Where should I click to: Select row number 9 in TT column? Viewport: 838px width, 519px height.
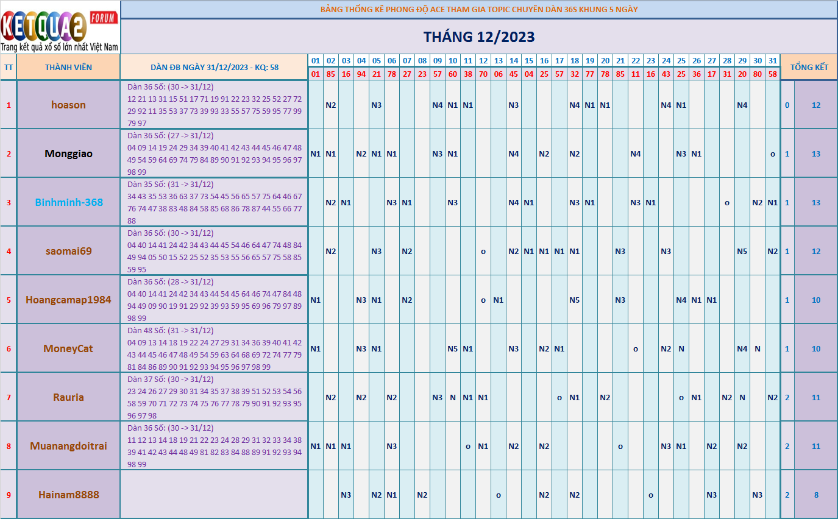coord(9,495)
